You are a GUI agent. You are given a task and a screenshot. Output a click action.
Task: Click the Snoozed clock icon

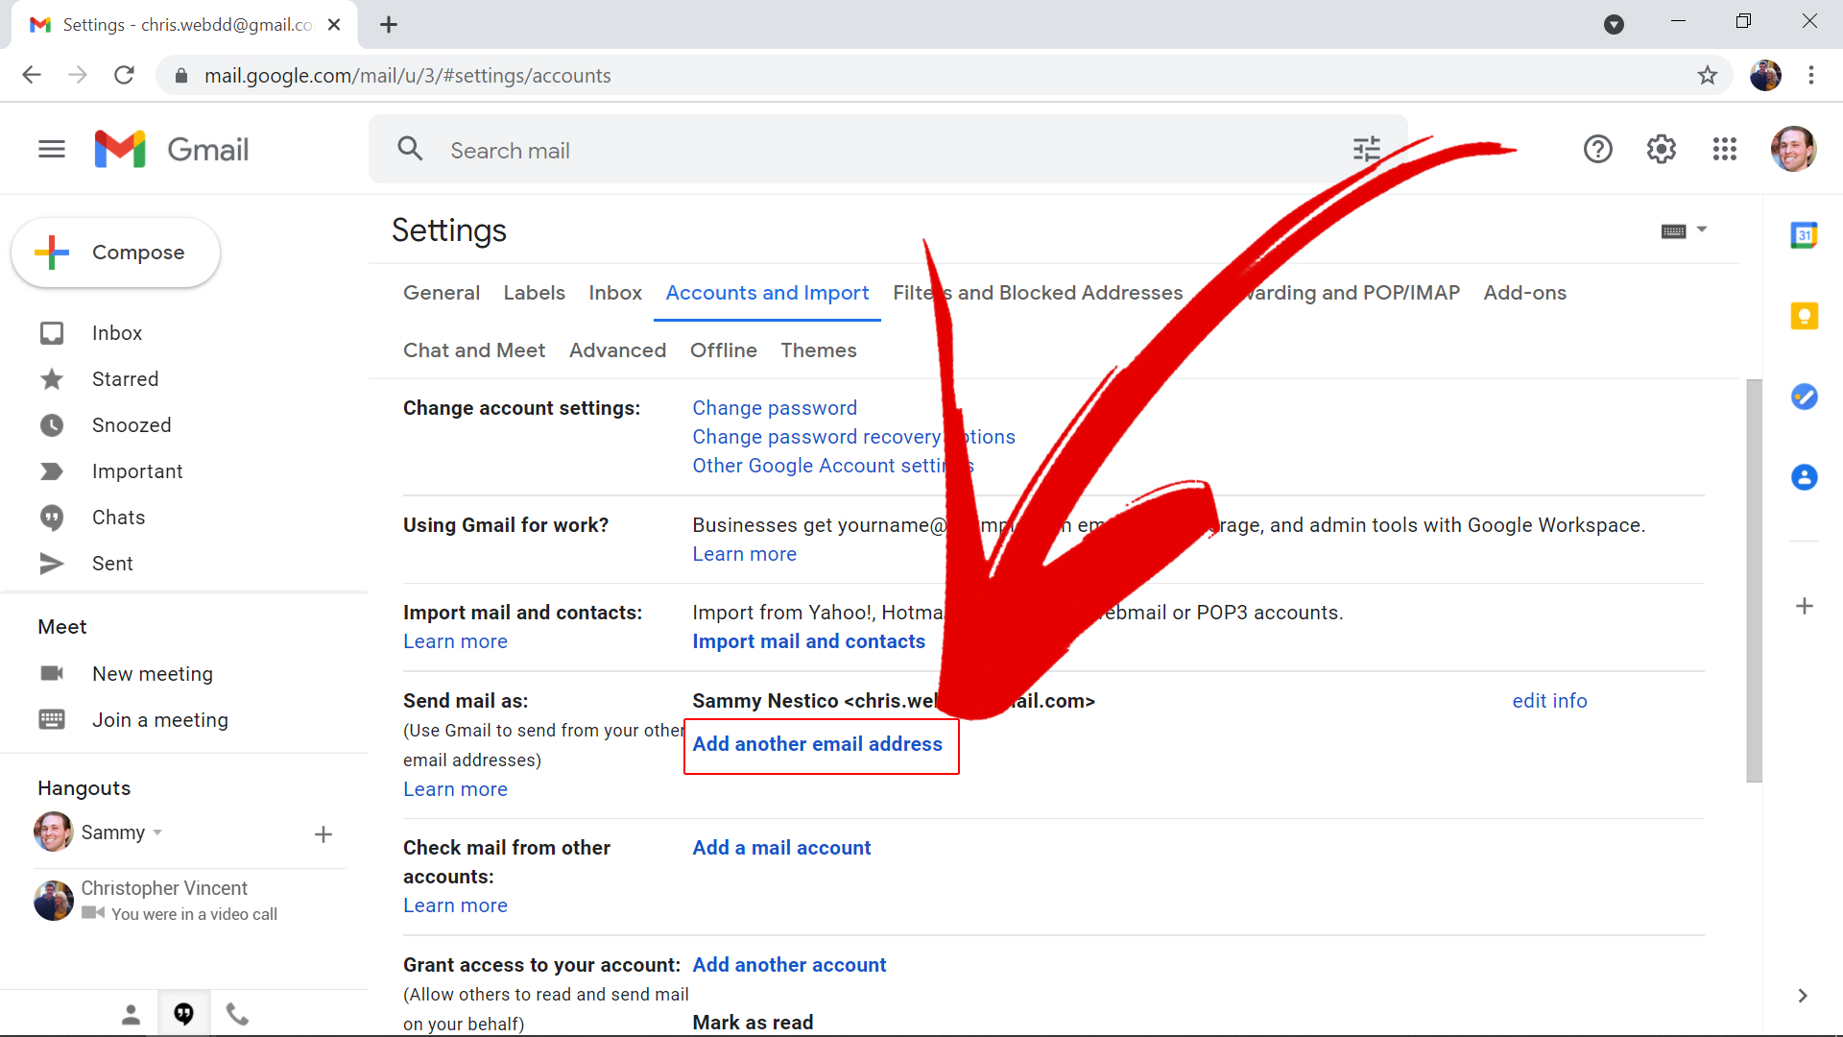(52, 425)
